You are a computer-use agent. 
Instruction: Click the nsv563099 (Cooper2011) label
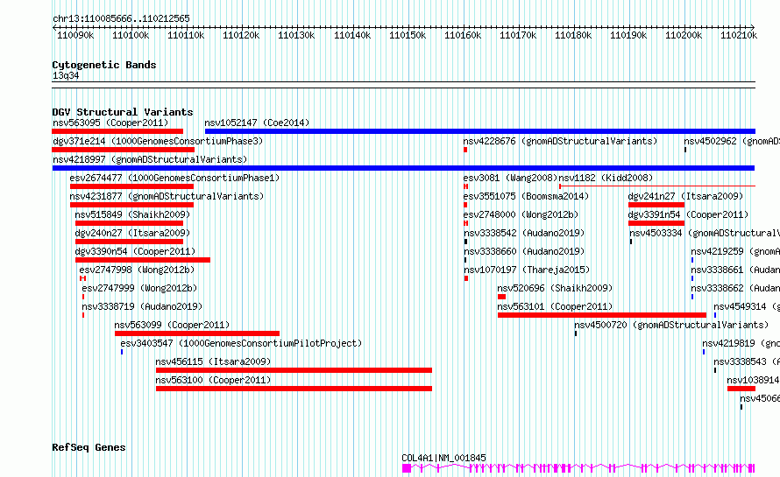[172, 325]
